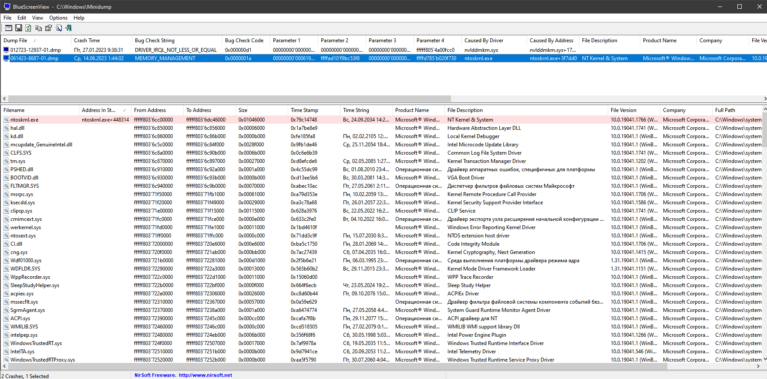
Task: Sort drivers by Time Stamp header
Action: (x=313, y=110)
